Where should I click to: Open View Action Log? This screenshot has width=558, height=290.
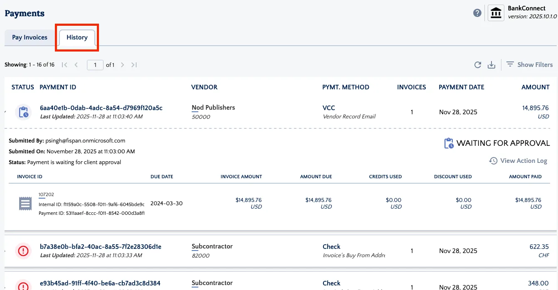pyautogui.click(x=518, y=161)
